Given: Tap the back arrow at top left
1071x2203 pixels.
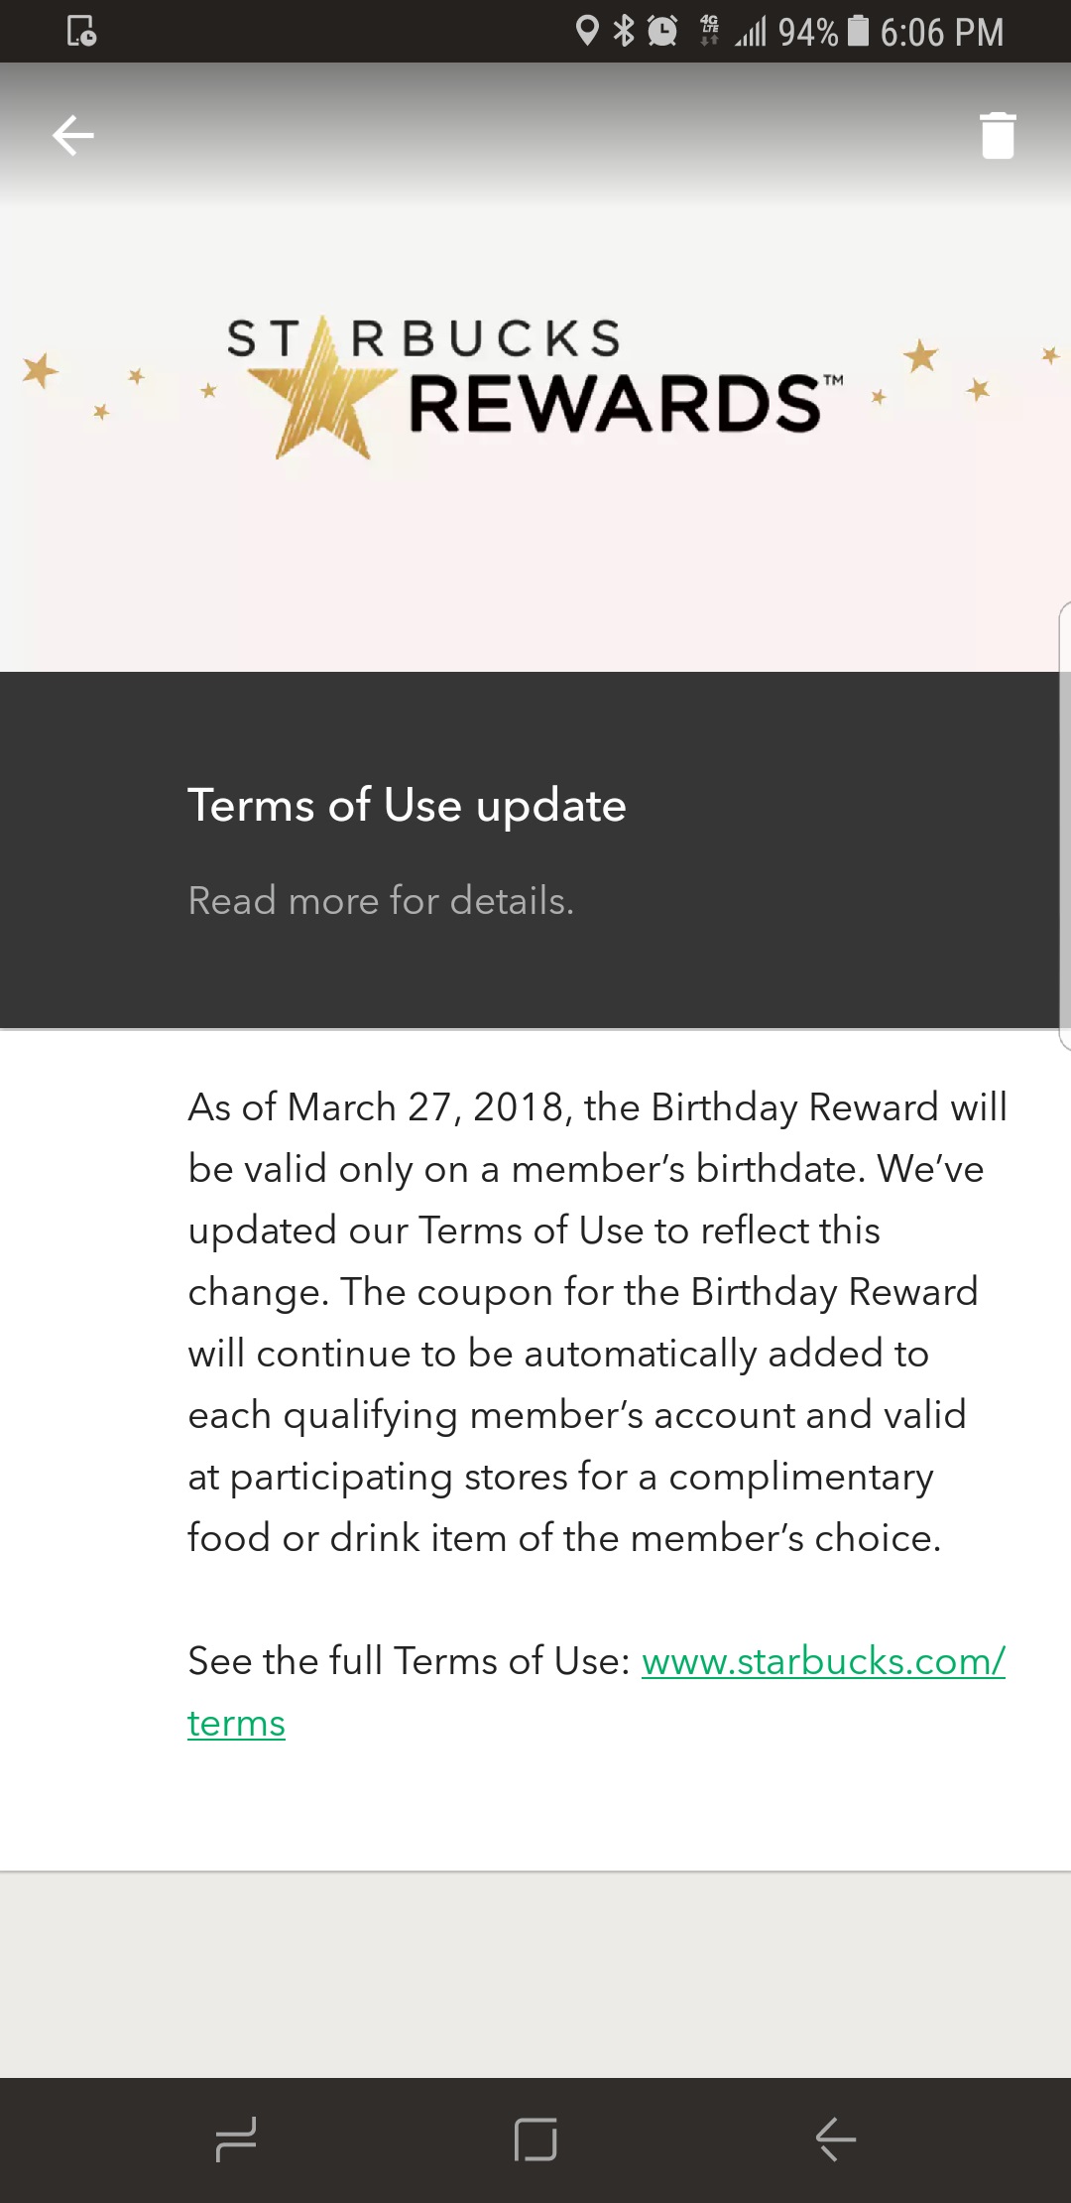Looking at the screenshot, I should pyautogui.click(x=73, y=135).
